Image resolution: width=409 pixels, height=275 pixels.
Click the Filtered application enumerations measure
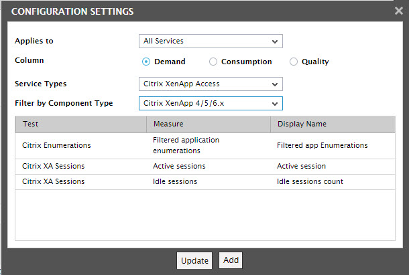click(186, 145)
